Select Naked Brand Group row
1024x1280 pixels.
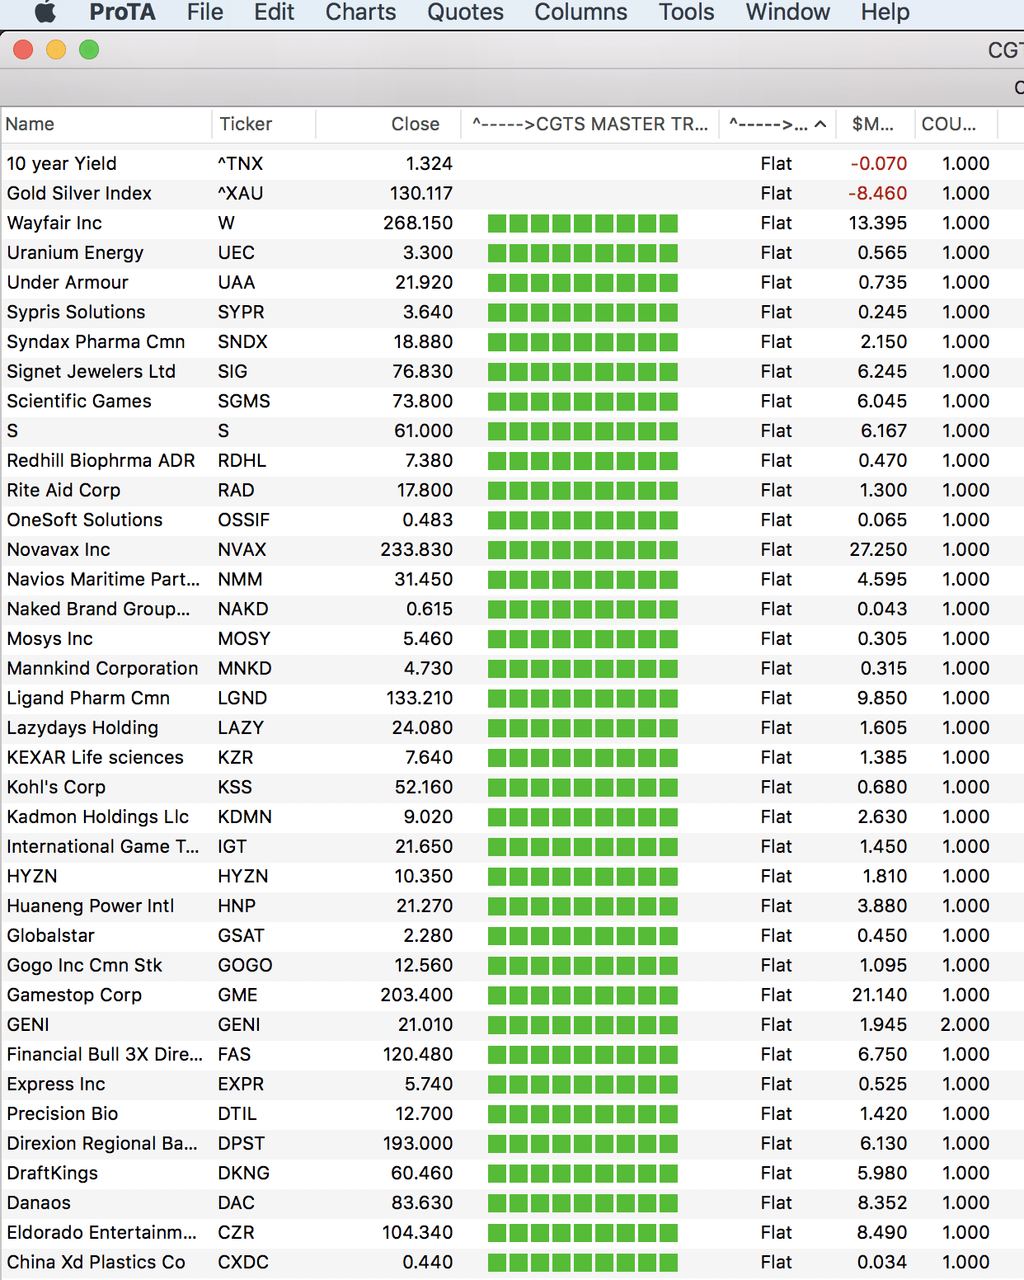coord(512,609)
